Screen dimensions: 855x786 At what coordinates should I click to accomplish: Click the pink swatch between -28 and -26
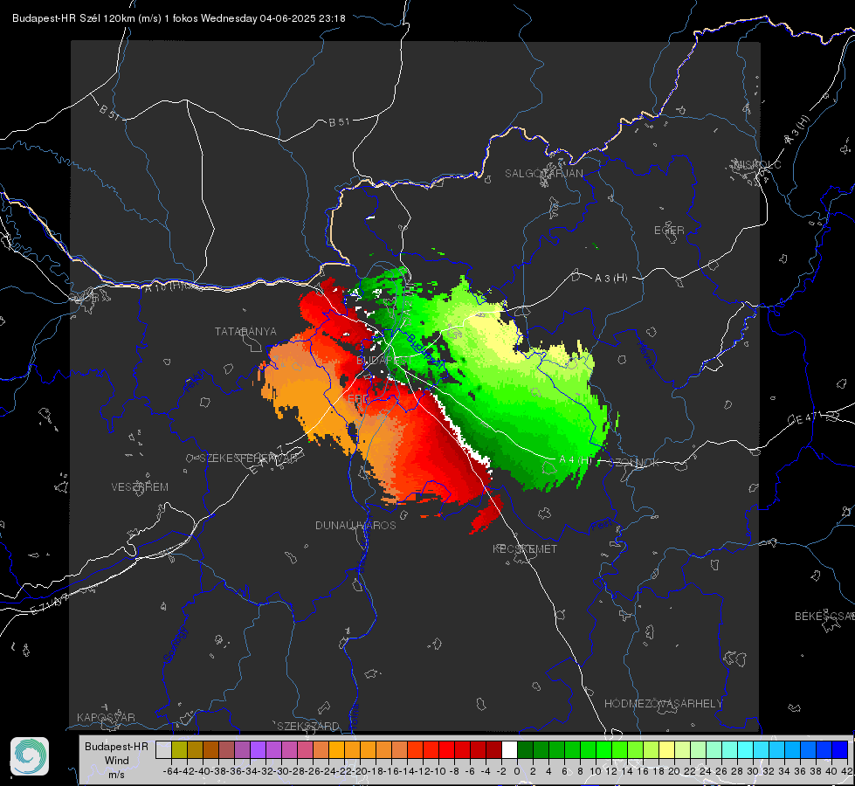pyautogui.click(x=306, y=749)
